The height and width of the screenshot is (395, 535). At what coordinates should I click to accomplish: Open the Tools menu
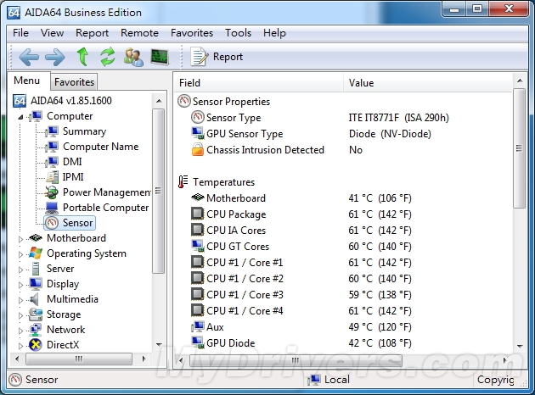238,33
